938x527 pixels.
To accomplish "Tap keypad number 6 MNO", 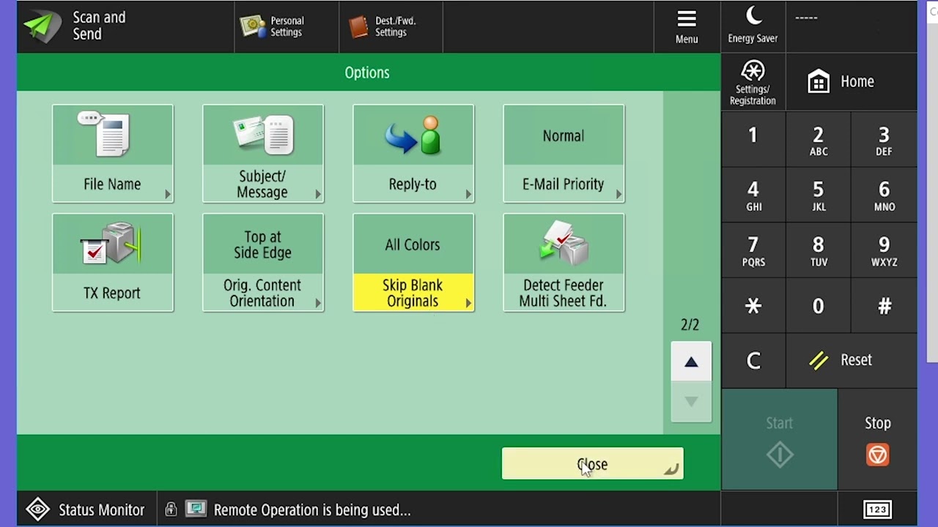I will pyautogui.click(x=884, y=195).
